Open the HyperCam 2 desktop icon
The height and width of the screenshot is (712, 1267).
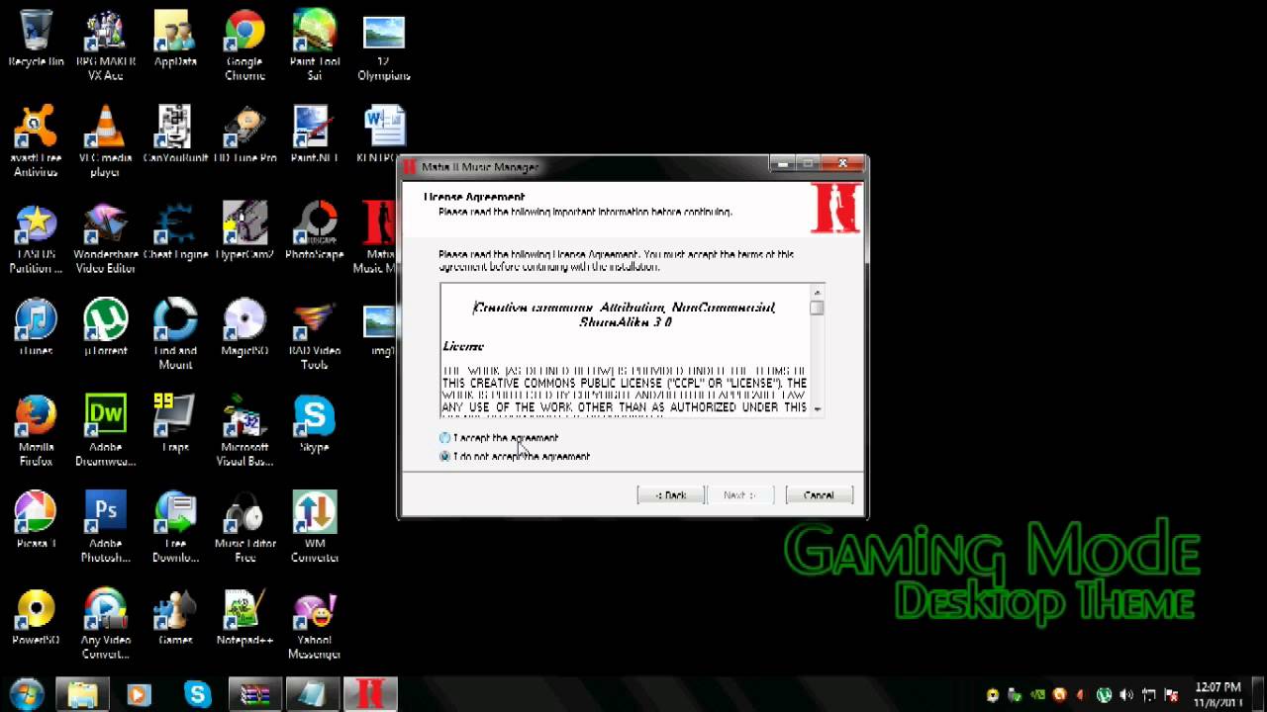tap(244, 231)
